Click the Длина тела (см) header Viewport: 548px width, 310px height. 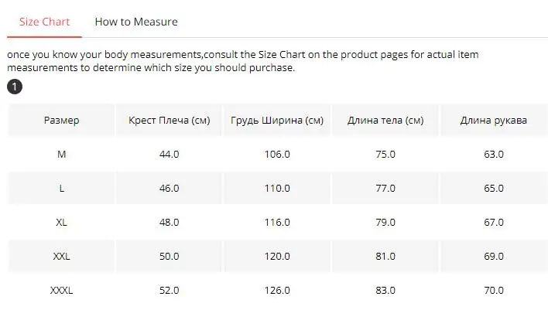tap(385, 120)
